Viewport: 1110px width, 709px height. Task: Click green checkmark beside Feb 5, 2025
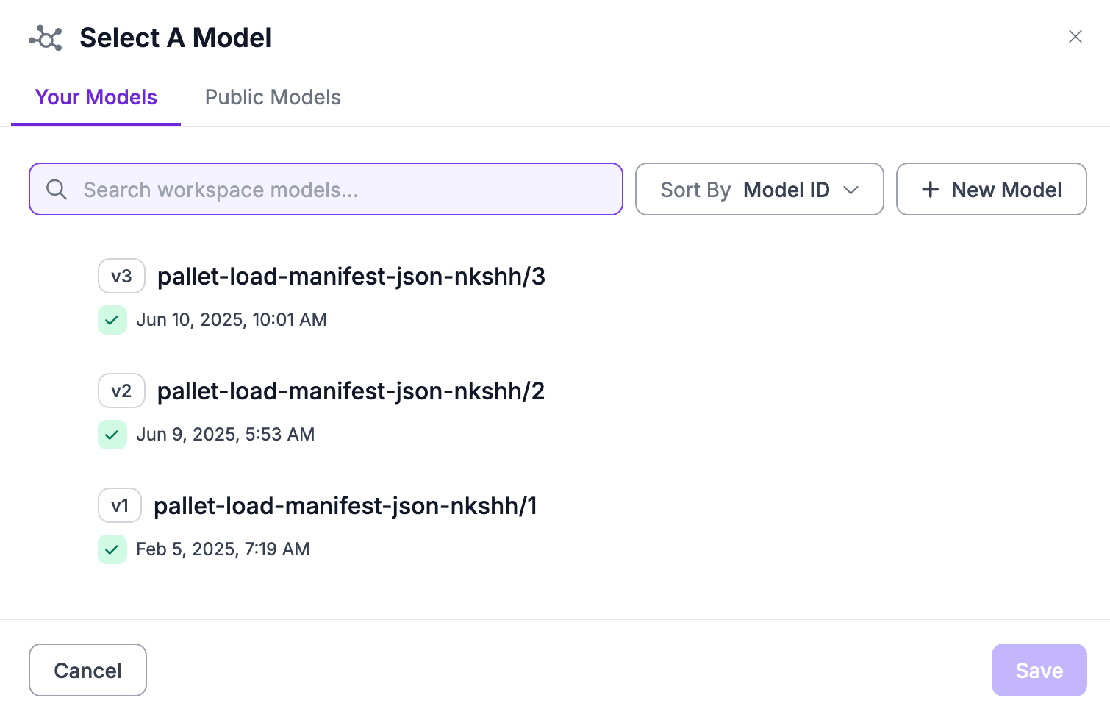[x=112, y=549]
